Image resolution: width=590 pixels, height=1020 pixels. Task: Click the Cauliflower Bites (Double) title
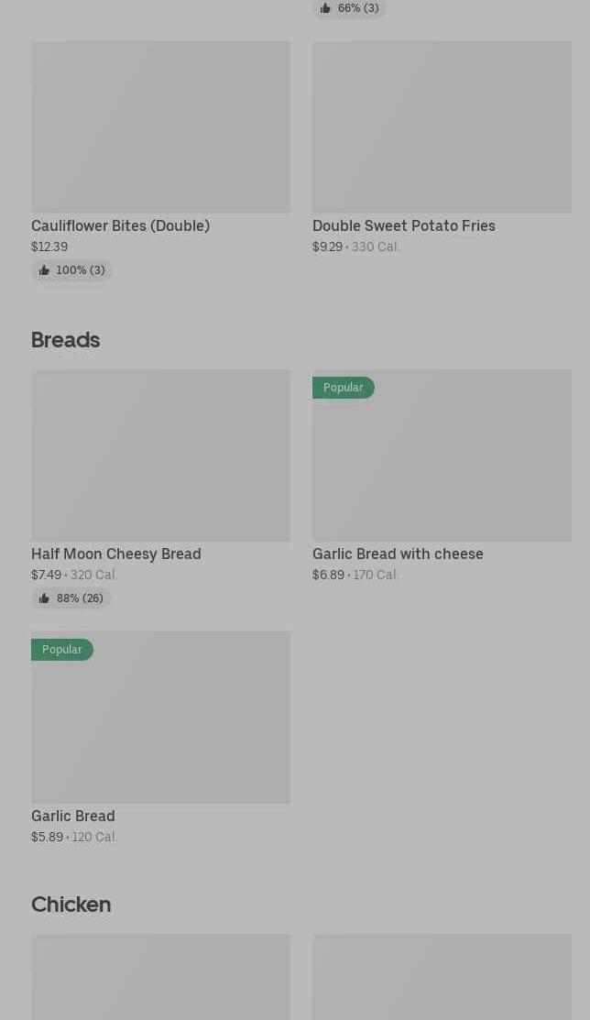(120, 225)
